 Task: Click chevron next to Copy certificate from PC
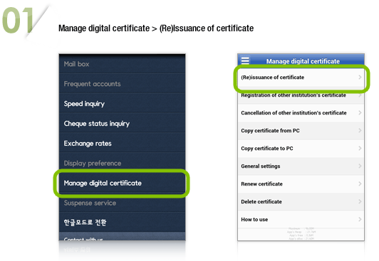360,131
